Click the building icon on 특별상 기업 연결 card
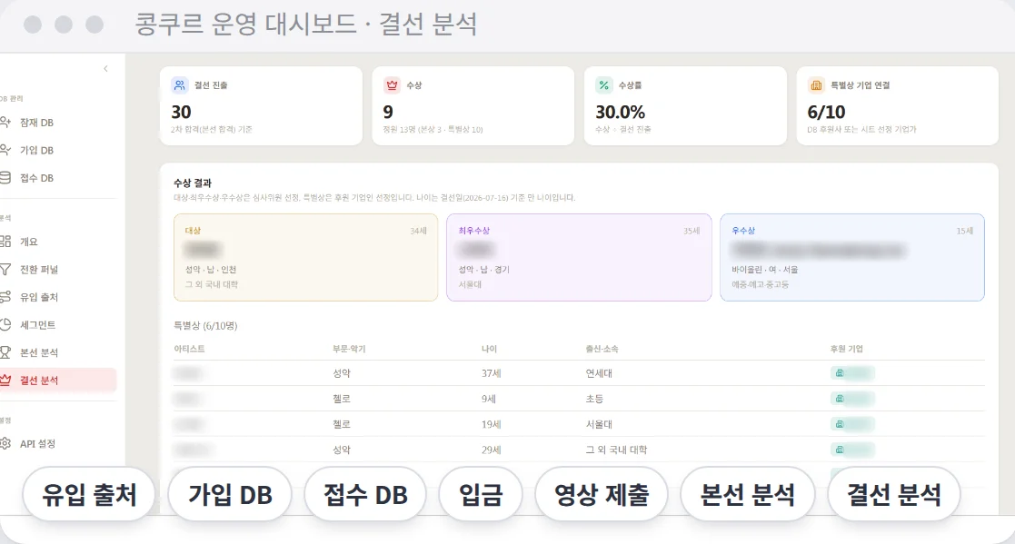 click(x=816, y=85)
